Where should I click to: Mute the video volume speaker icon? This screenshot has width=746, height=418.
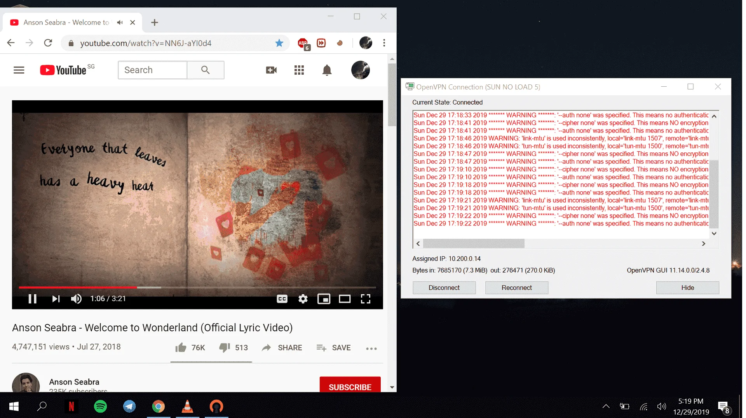(76, 299)
